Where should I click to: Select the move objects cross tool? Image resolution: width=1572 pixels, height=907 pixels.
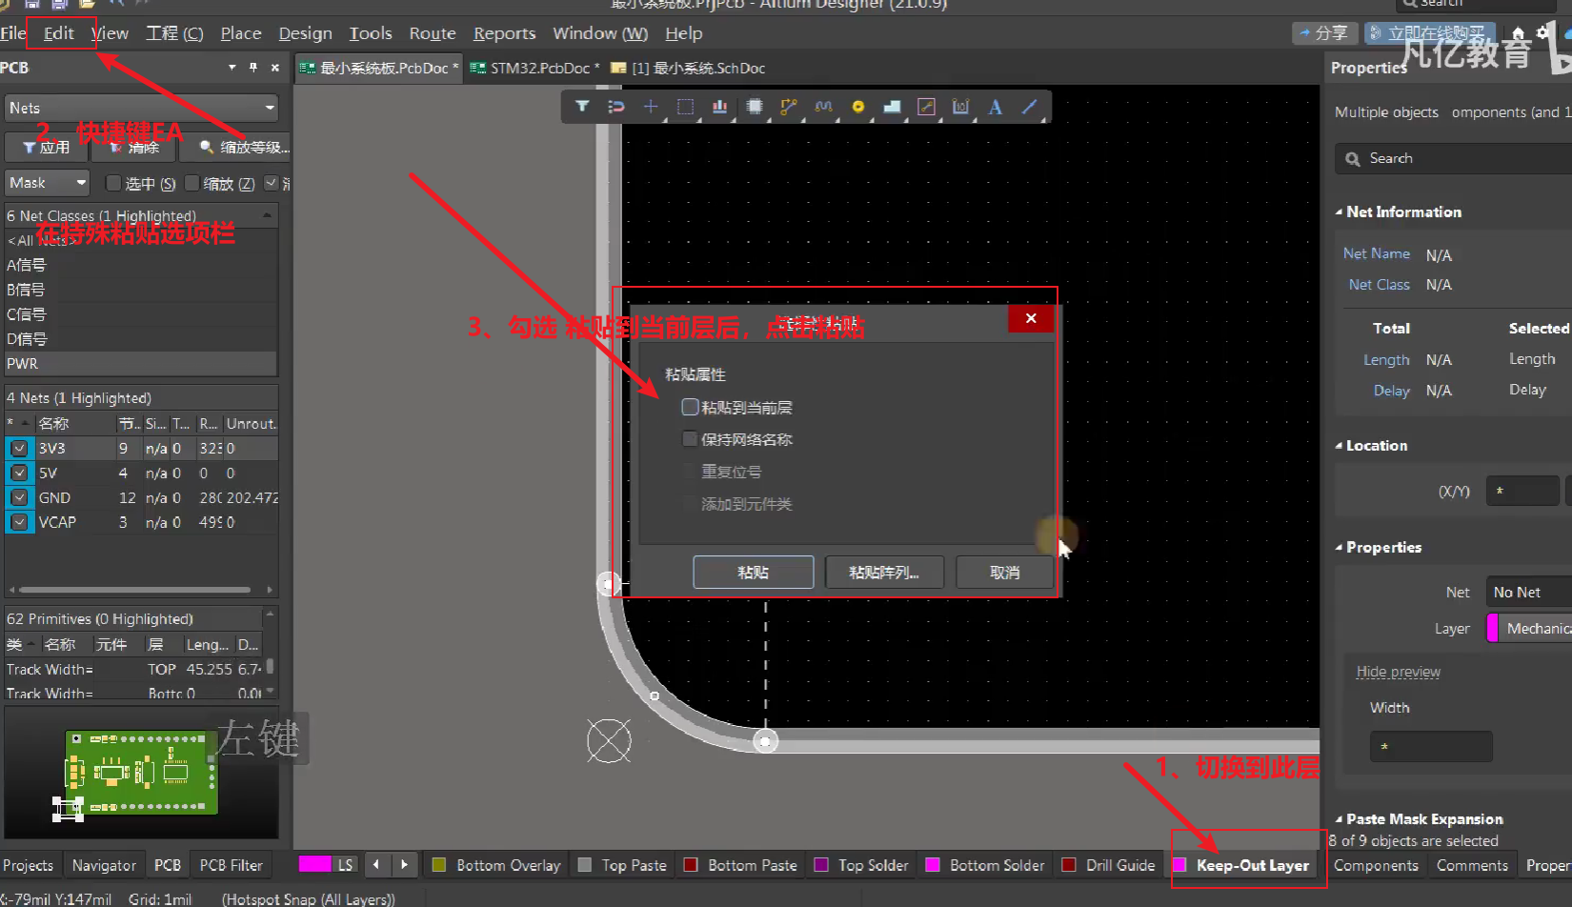[651, 107]
